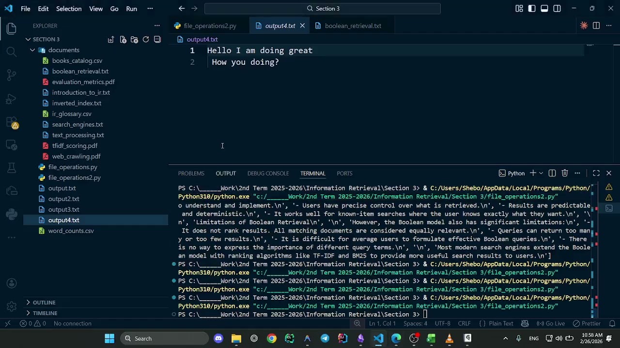Toggle the secondary side bar
This screenshot has height=348, width=620.
click(x=557, y=9)
